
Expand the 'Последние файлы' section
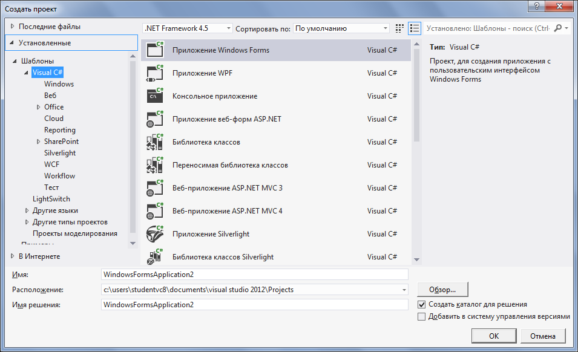click(x=13, y=26)
